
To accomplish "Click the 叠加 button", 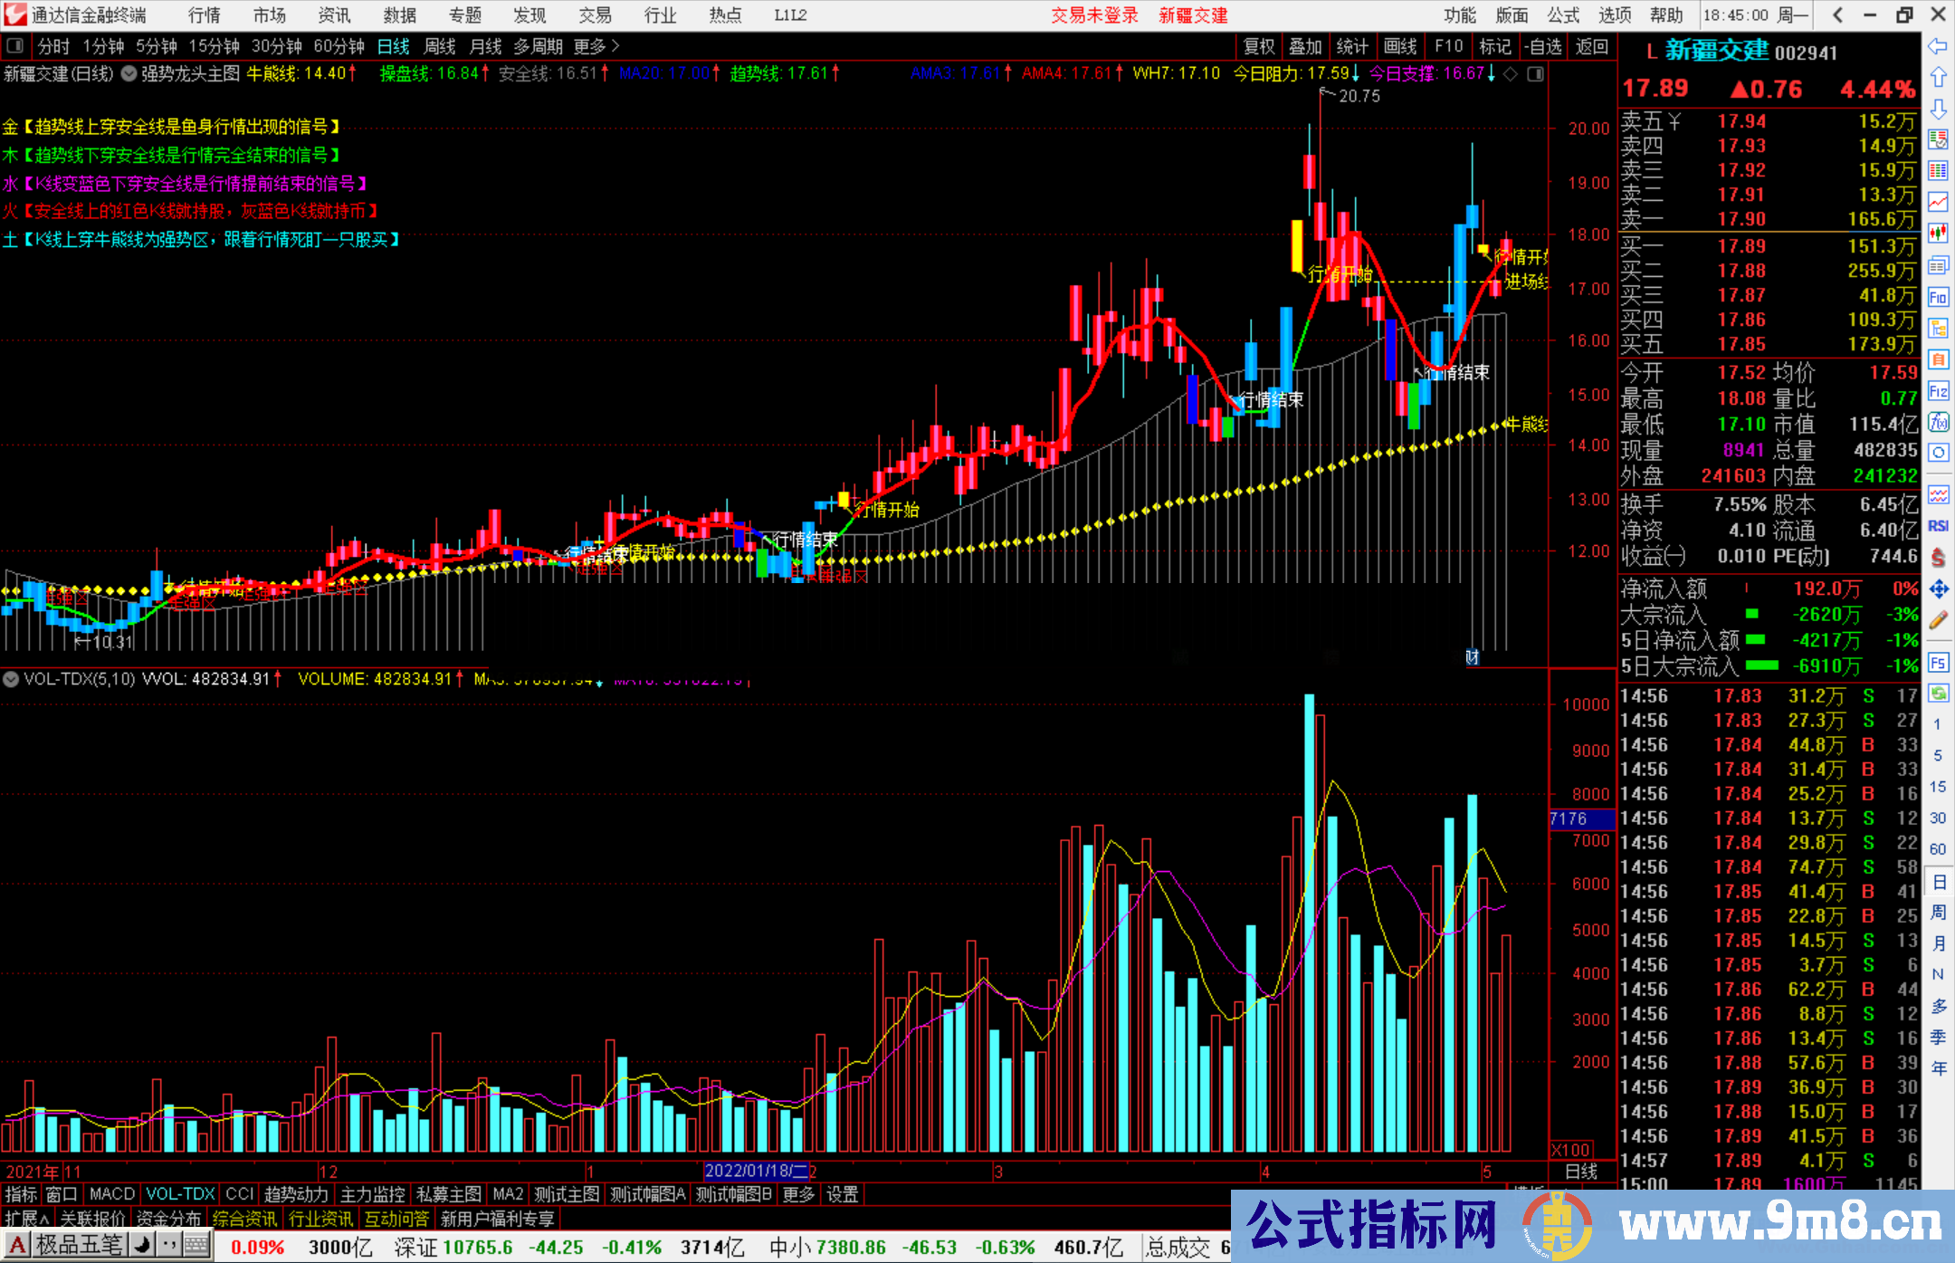I will coord(1305,46).
